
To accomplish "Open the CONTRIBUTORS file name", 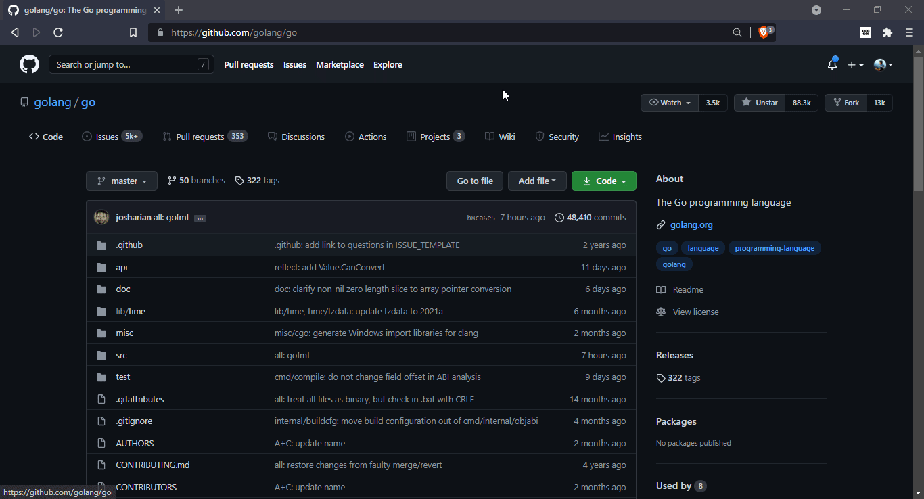I will click(x=146, y=487).
